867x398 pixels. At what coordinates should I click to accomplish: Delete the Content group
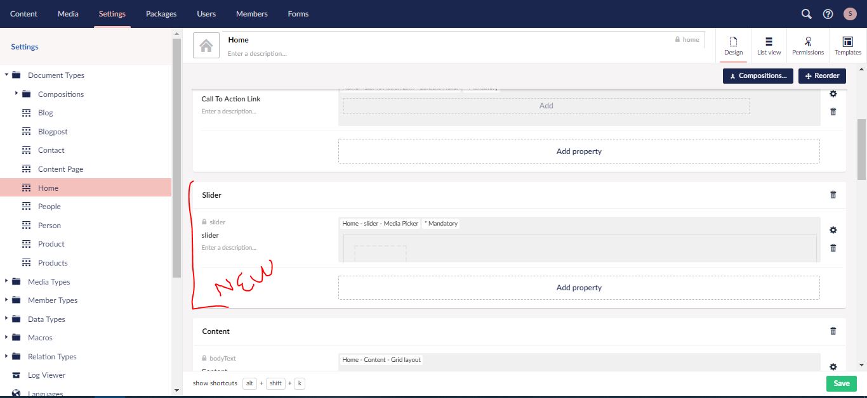point(833,331)
